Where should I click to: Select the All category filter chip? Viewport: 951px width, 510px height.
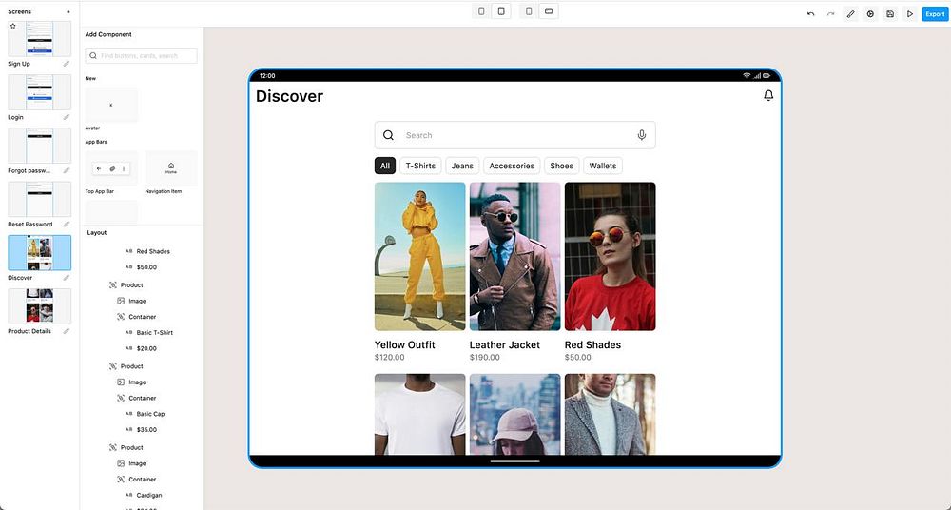pyautogui.click(x=384, y=166)
